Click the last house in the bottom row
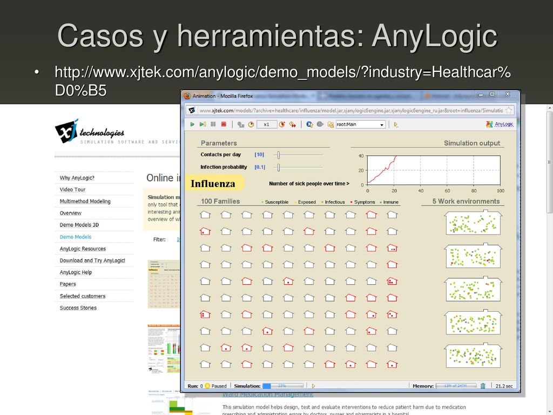The width and height of the screenshot is (553, 415). pos(392,364)
